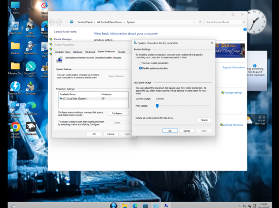Launch Google Chrome from the desktop

(15, 130)
